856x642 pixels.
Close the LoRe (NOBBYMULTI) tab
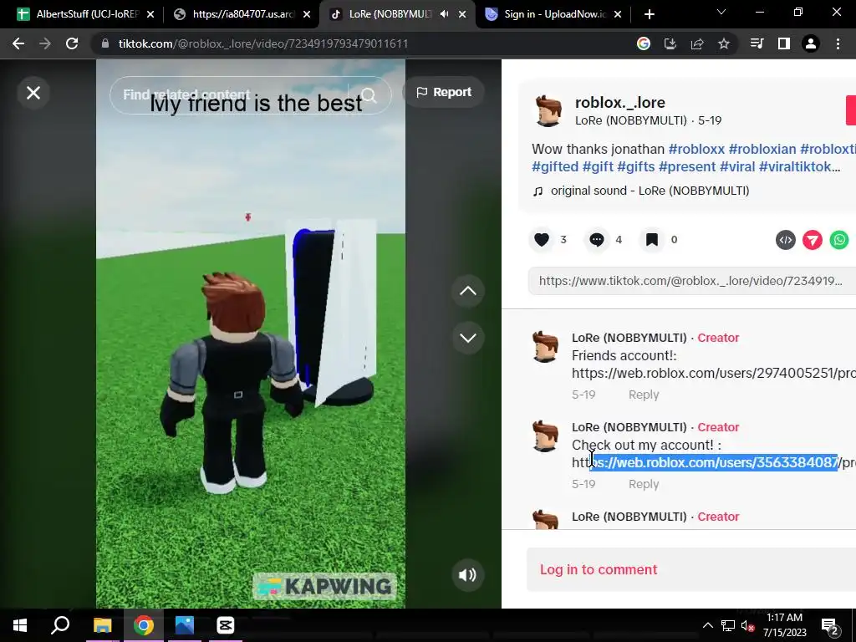462,14
